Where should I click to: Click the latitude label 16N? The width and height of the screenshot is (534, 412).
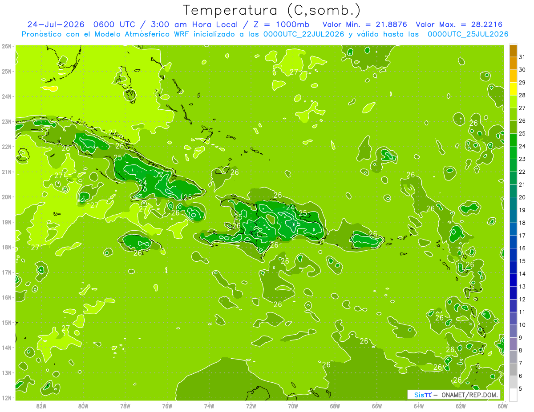pyautogui.click(x=7, y=297)
